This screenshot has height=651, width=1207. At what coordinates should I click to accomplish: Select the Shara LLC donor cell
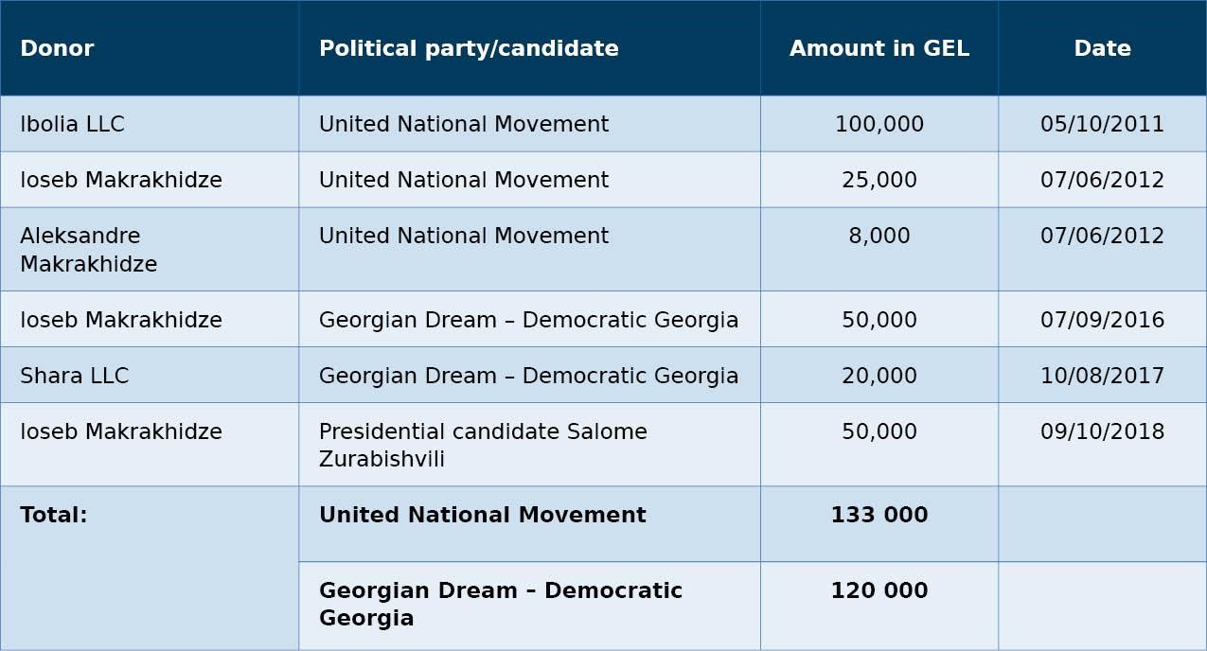[150, 376]
